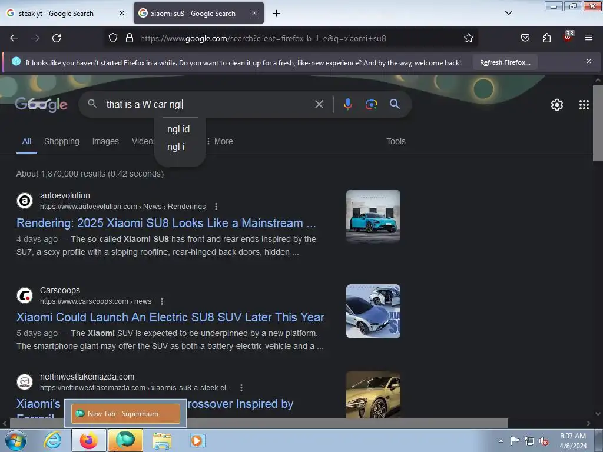Open Carscoops Electric SU8 SUV article
This screenshot has height=452, width=603.
170,317
